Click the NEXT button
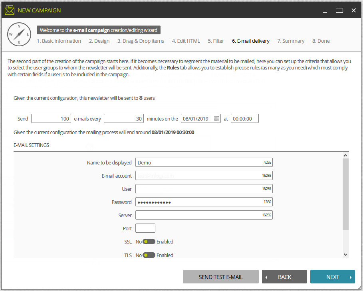Screen dimensions: 363x291 [332, 277]
